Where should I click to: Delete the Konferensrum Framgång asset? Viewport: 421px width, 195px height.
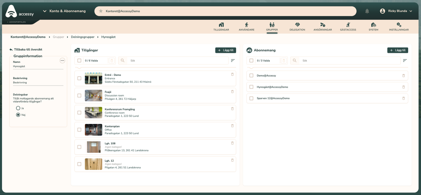click(232, 109)
